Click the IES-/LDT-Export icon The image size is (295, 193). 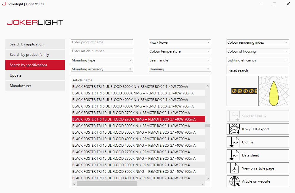tap(234, 129)
